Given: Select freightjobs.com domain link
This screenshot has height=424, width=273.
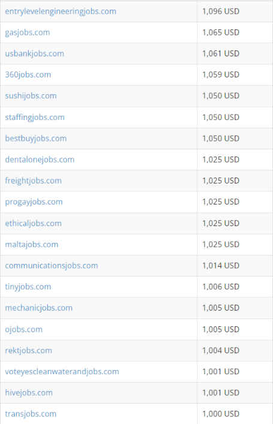Looking at the screenshot, I should (x=33, y=181).
